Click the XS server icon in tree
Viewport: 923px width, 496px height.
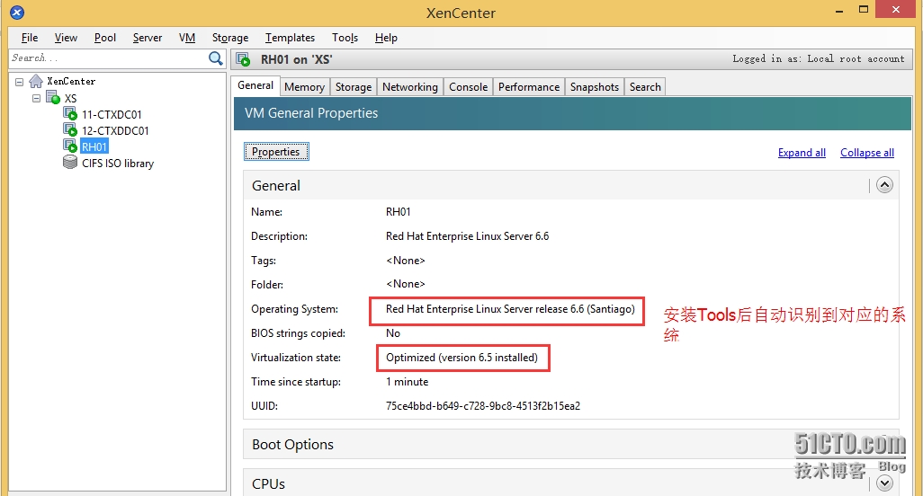point(53,98)
